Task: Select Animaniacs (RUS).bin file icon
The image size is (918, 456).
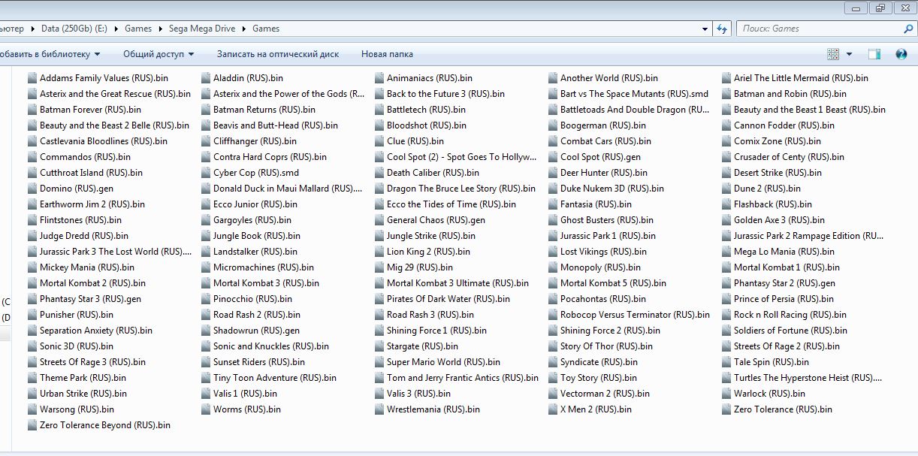Action: pyautogui.click(x=380, y=78)
